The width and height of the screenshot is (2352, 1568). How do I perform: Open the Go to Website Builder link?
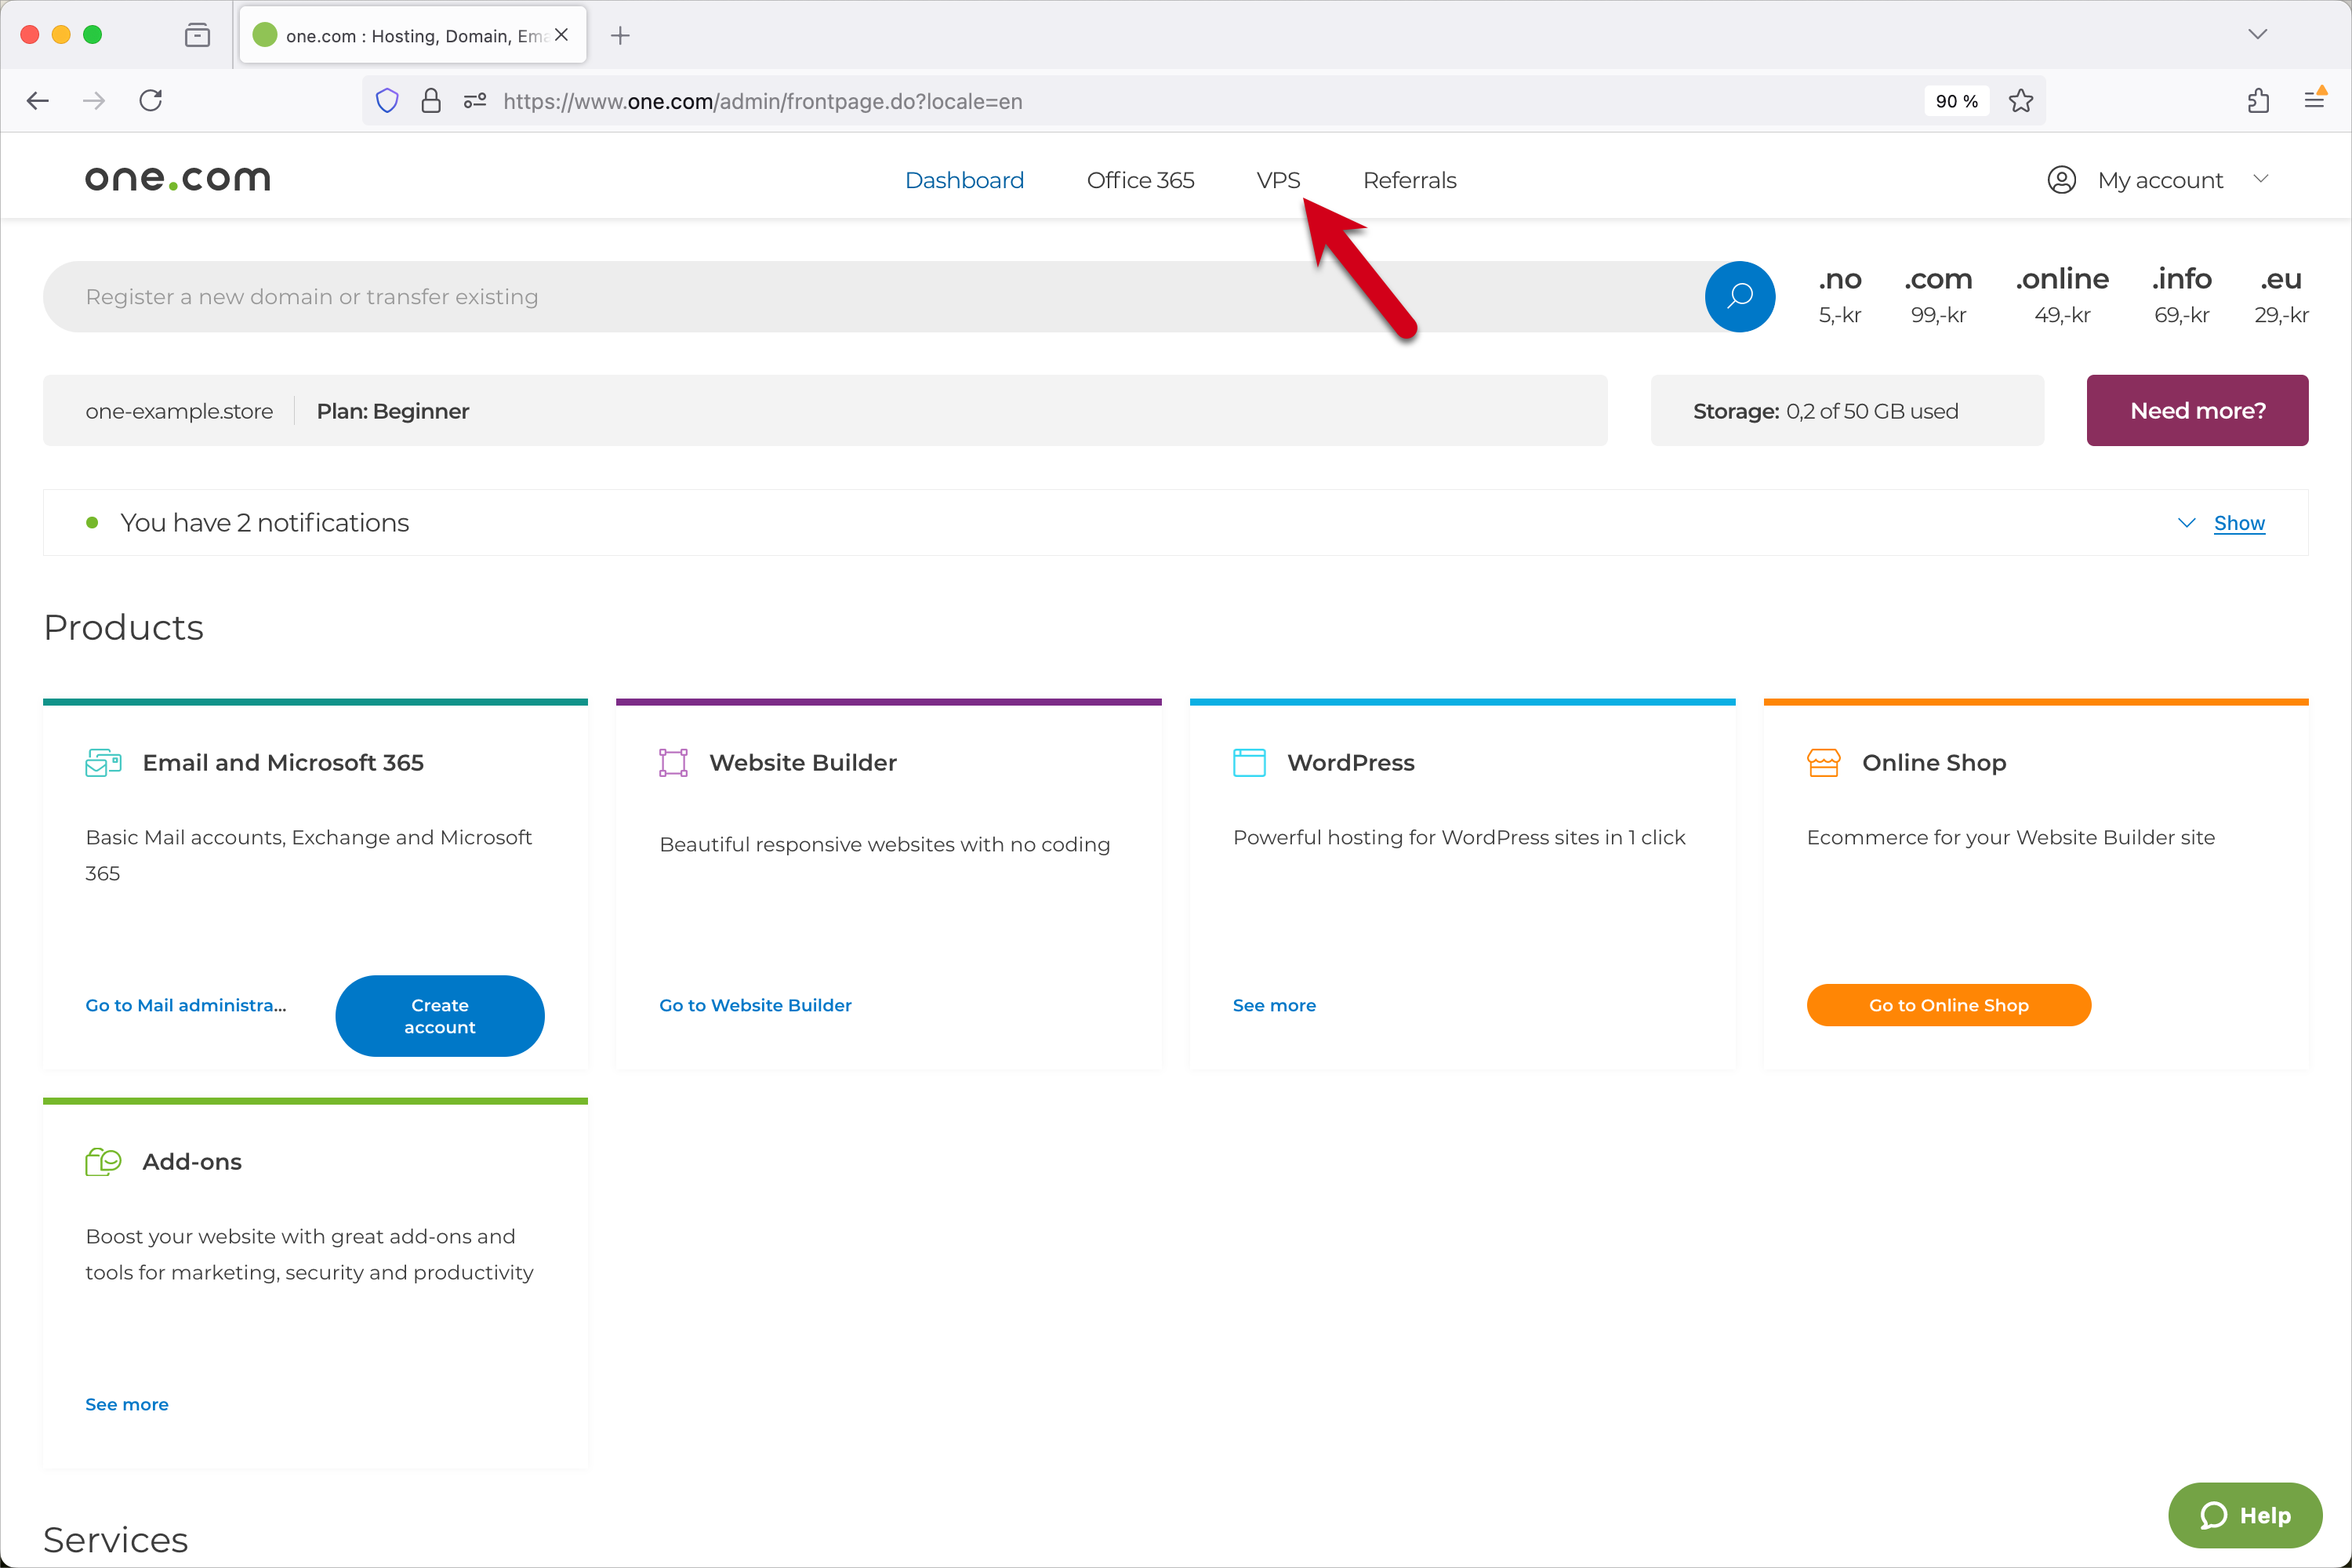point(755,1005)
